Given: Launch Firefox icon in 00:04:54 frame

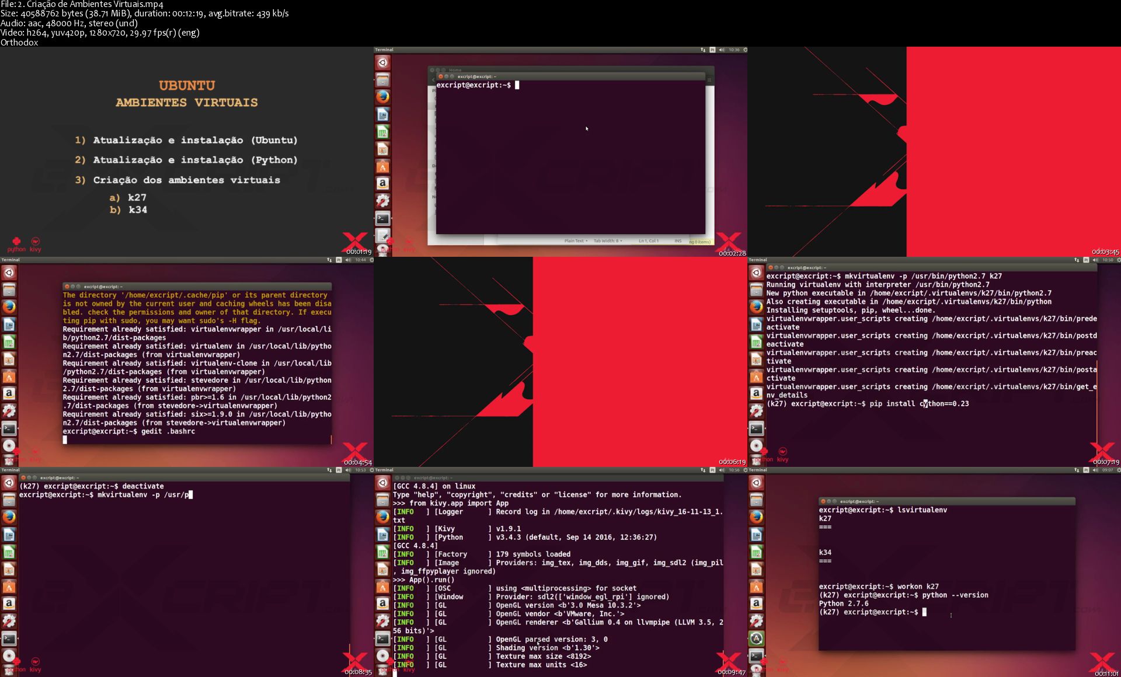Looking at the screenshot, I should (9, 306).
